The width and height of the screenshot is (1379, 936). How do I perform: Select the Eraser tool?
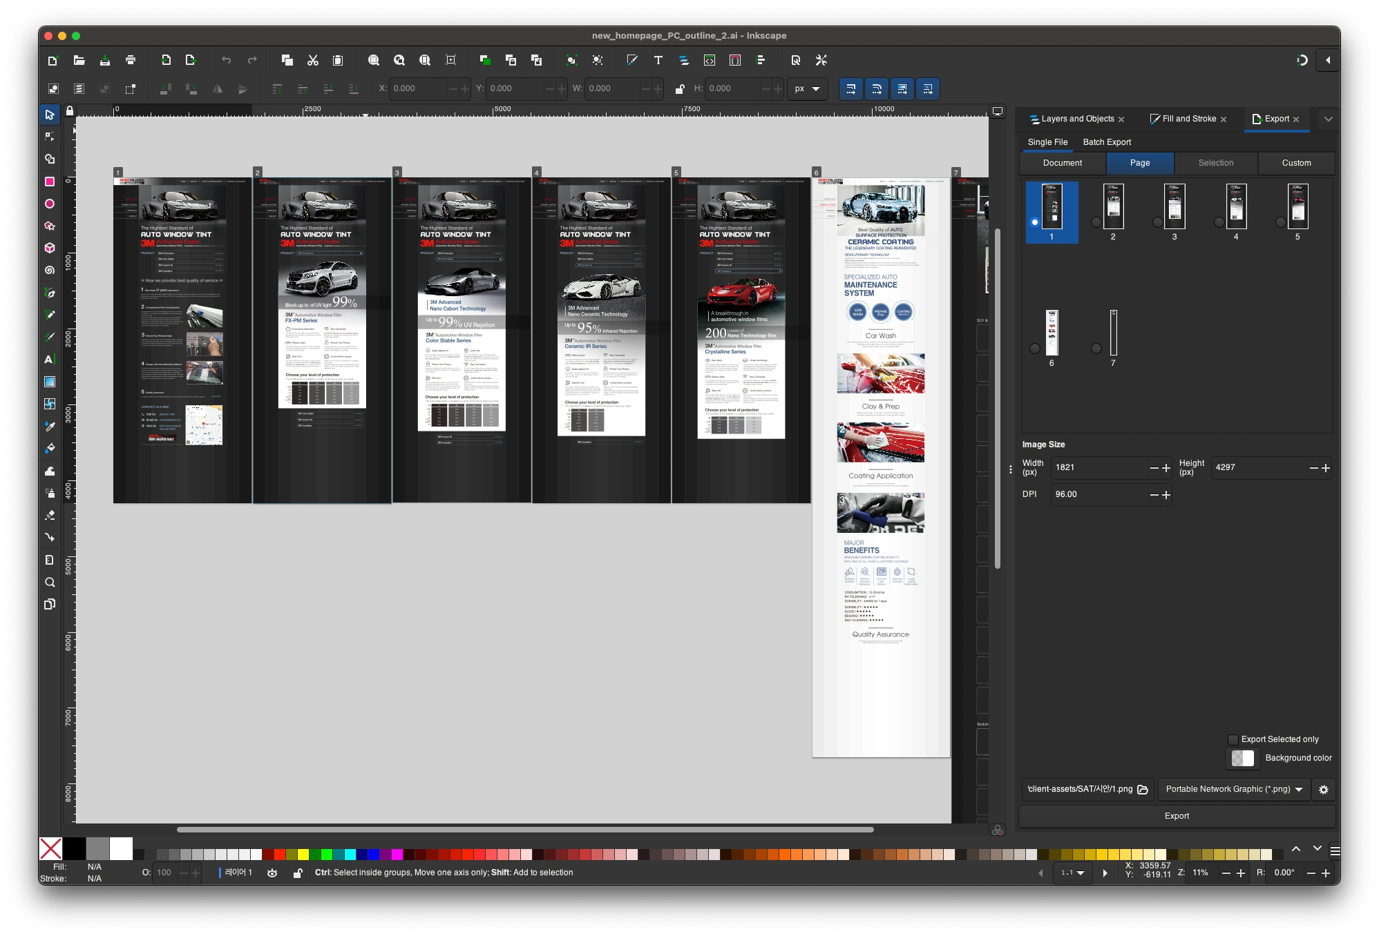pyautogui.click(x=50, y=515)
